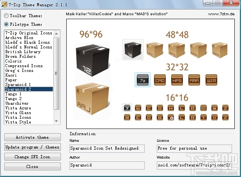Screen dimensions: 241x177
Task: Select the Toolbar Themes radio button
Action: click(6, 16)
